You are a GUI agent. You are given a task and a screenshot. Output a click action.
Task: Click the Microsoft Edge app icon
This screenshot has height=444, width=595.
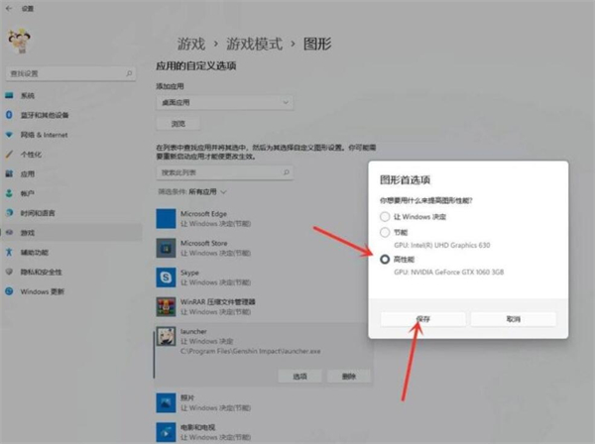[166, 218]
